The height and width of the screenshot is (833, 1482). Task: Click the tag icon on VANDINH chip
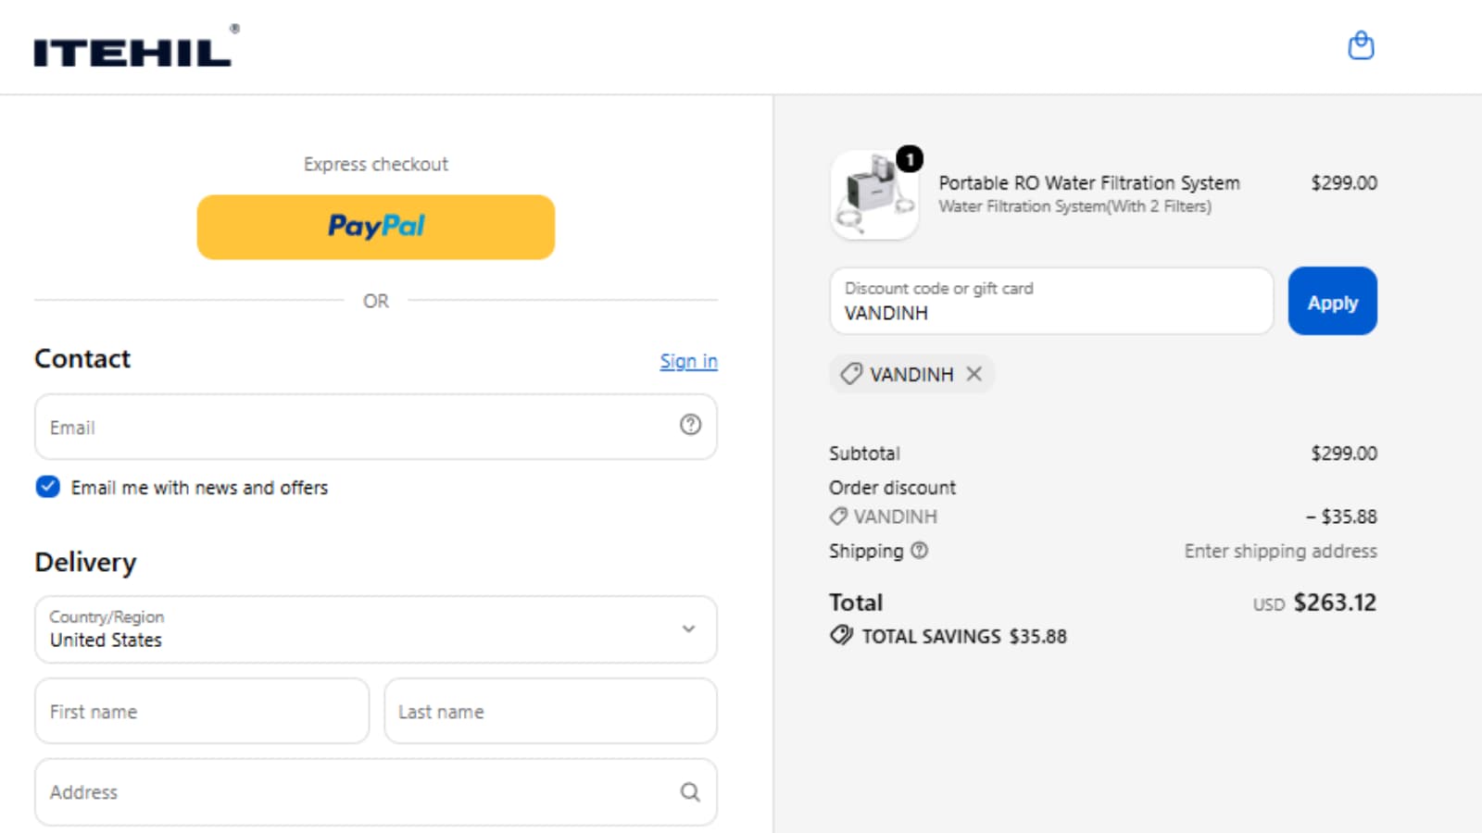(x=851, y=374)
